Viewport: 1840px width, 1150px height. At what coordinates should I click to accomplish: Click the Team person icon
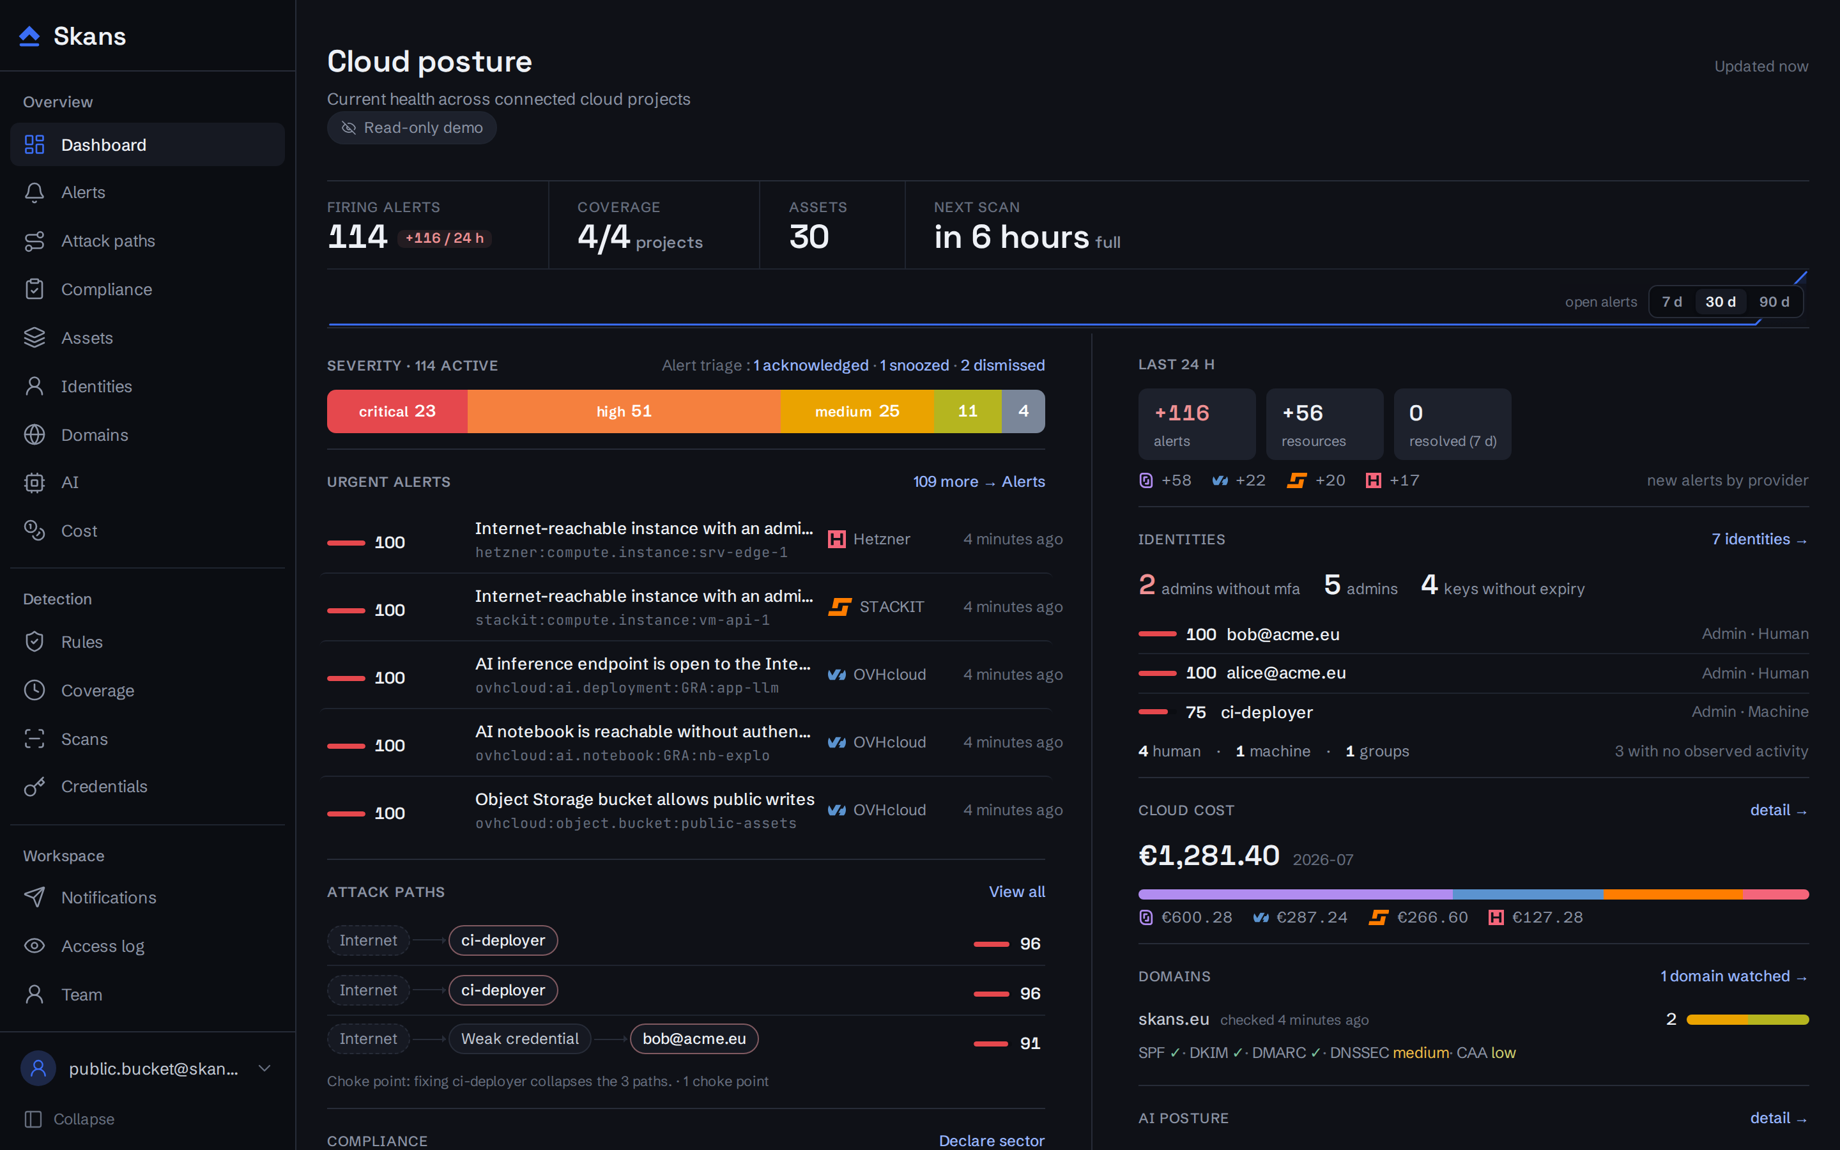pyautogui.click(x=34, y=994)
